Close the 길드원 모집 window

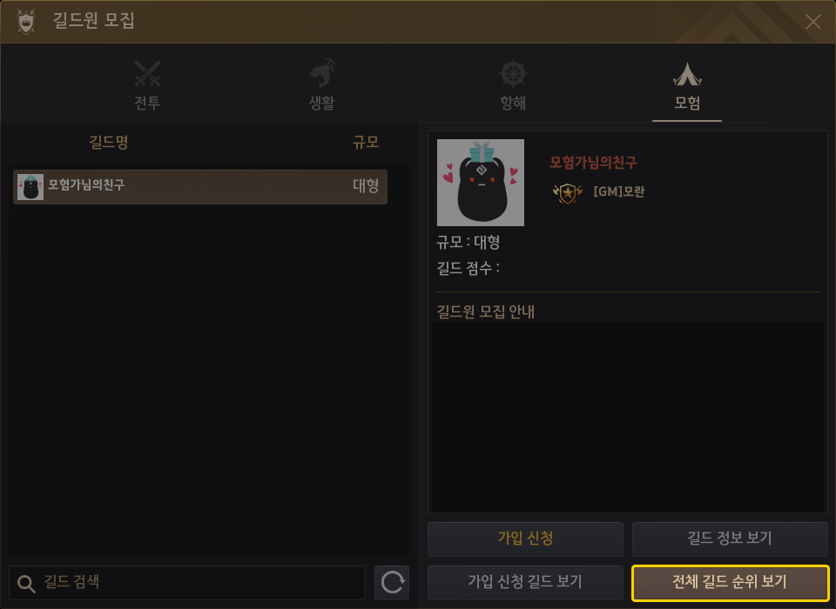click(813, 22)
